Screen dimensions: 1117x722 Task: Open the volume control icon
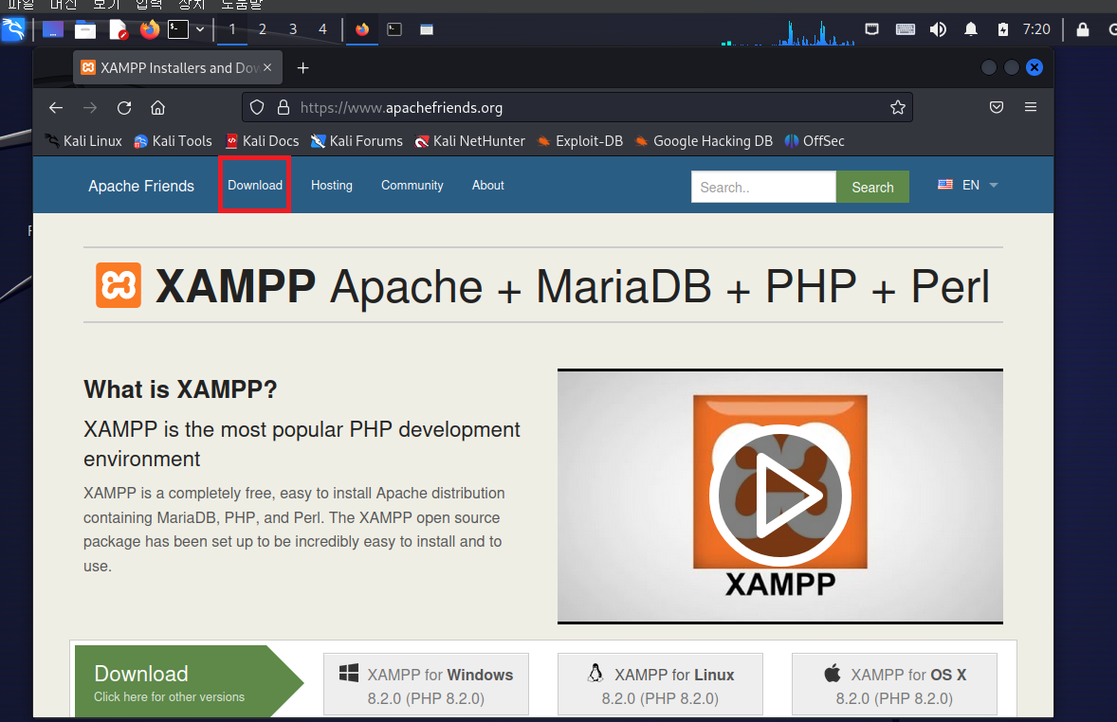938,29
